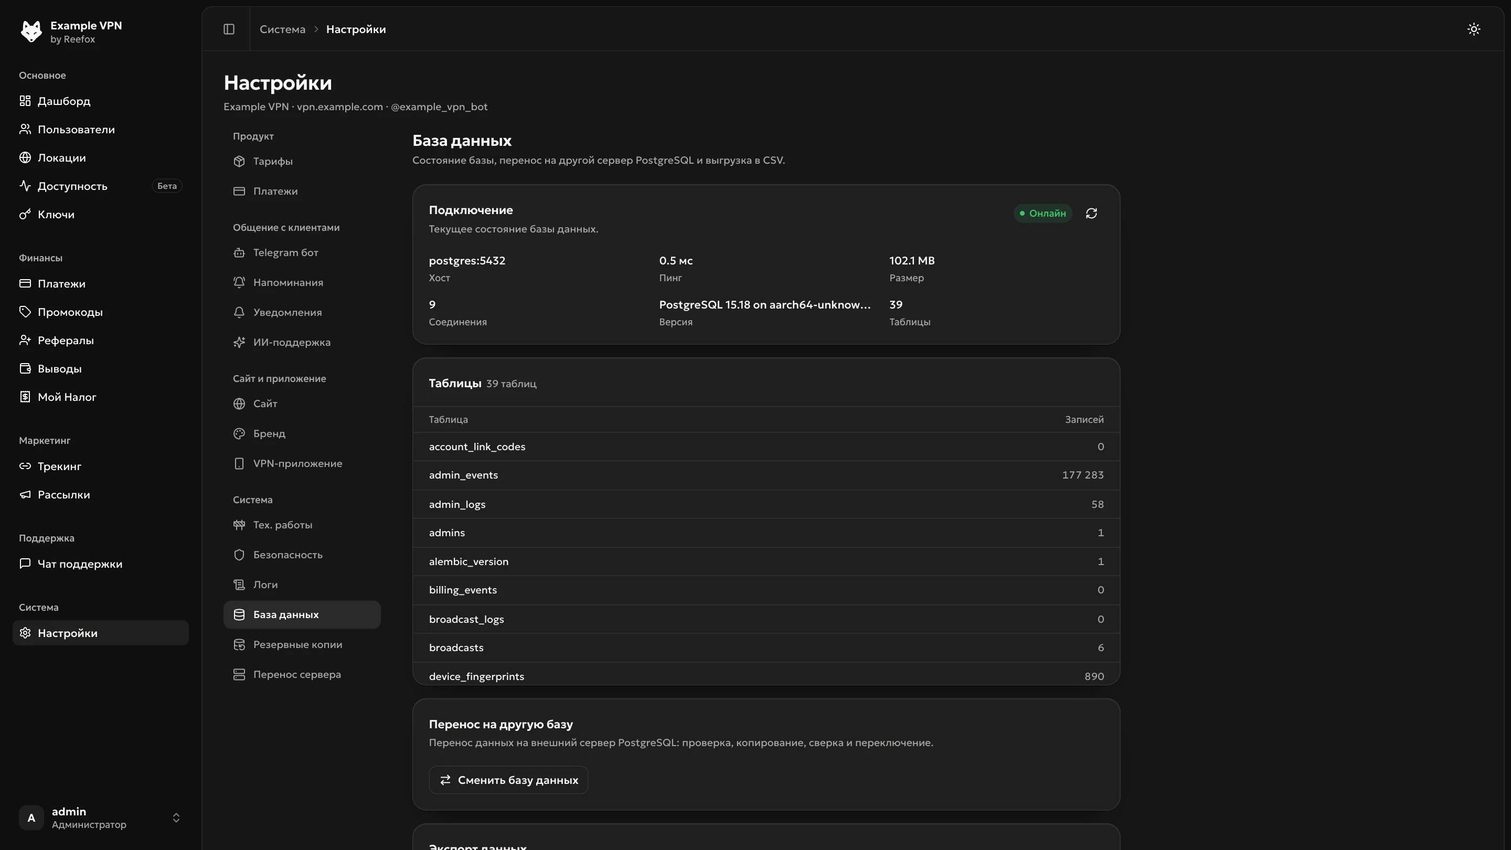Select the Уведомления settings section
This screenshot has height=850, width=1511.
coord(302,312)
